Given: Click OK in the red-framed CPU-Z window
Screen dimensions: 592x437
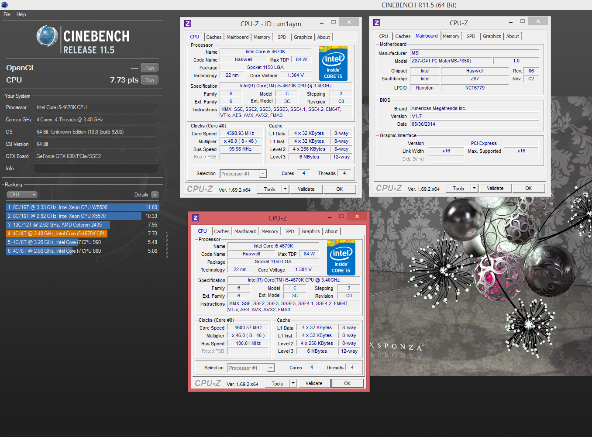Looking at the screenshot, I should click(348, 383).
